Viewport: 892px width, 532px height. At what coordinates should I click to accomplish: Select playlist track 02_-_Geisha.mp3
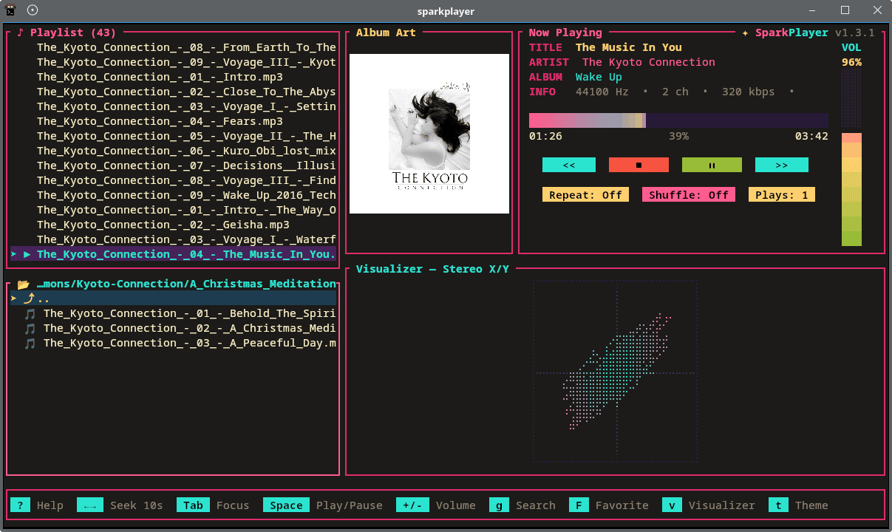163,225
